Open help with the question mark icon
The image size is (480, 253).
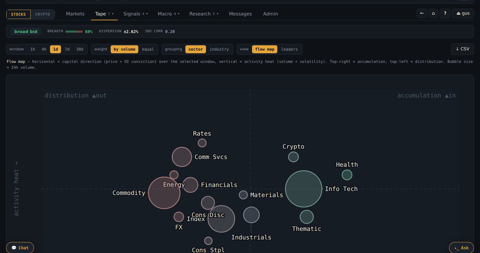[445, 13]
